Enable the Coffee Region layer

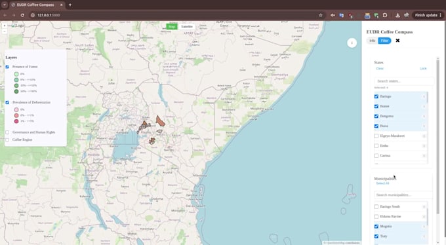click(x=7, y=140)
